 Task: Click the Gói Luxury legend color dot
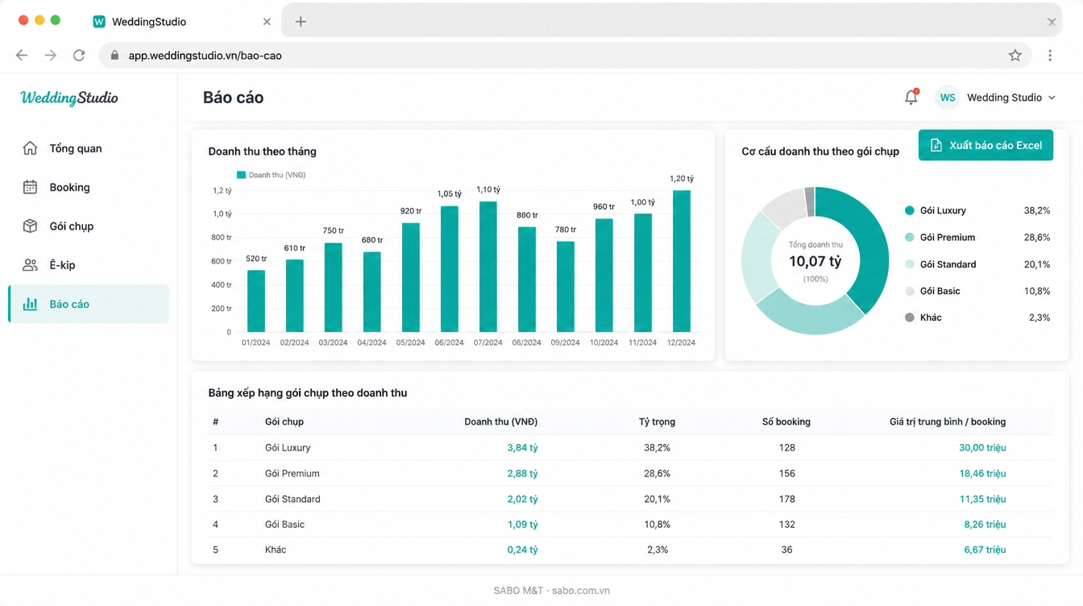coord(910,210)
